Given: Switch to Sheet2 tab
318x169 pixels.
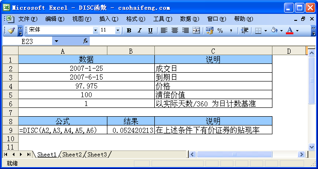Looking at the screenshot, I should 72,155.
